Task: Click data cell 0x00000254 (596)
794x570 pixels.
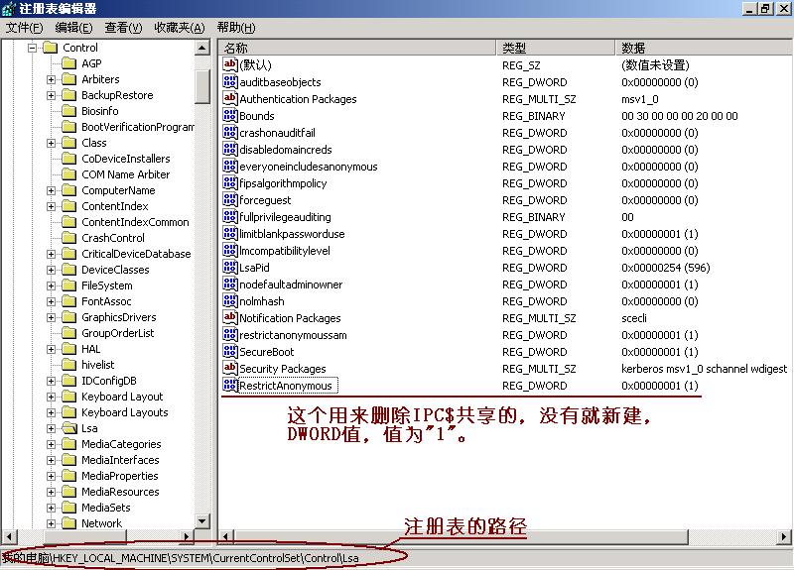Action: pyautogui.click(x=666, y=268)
